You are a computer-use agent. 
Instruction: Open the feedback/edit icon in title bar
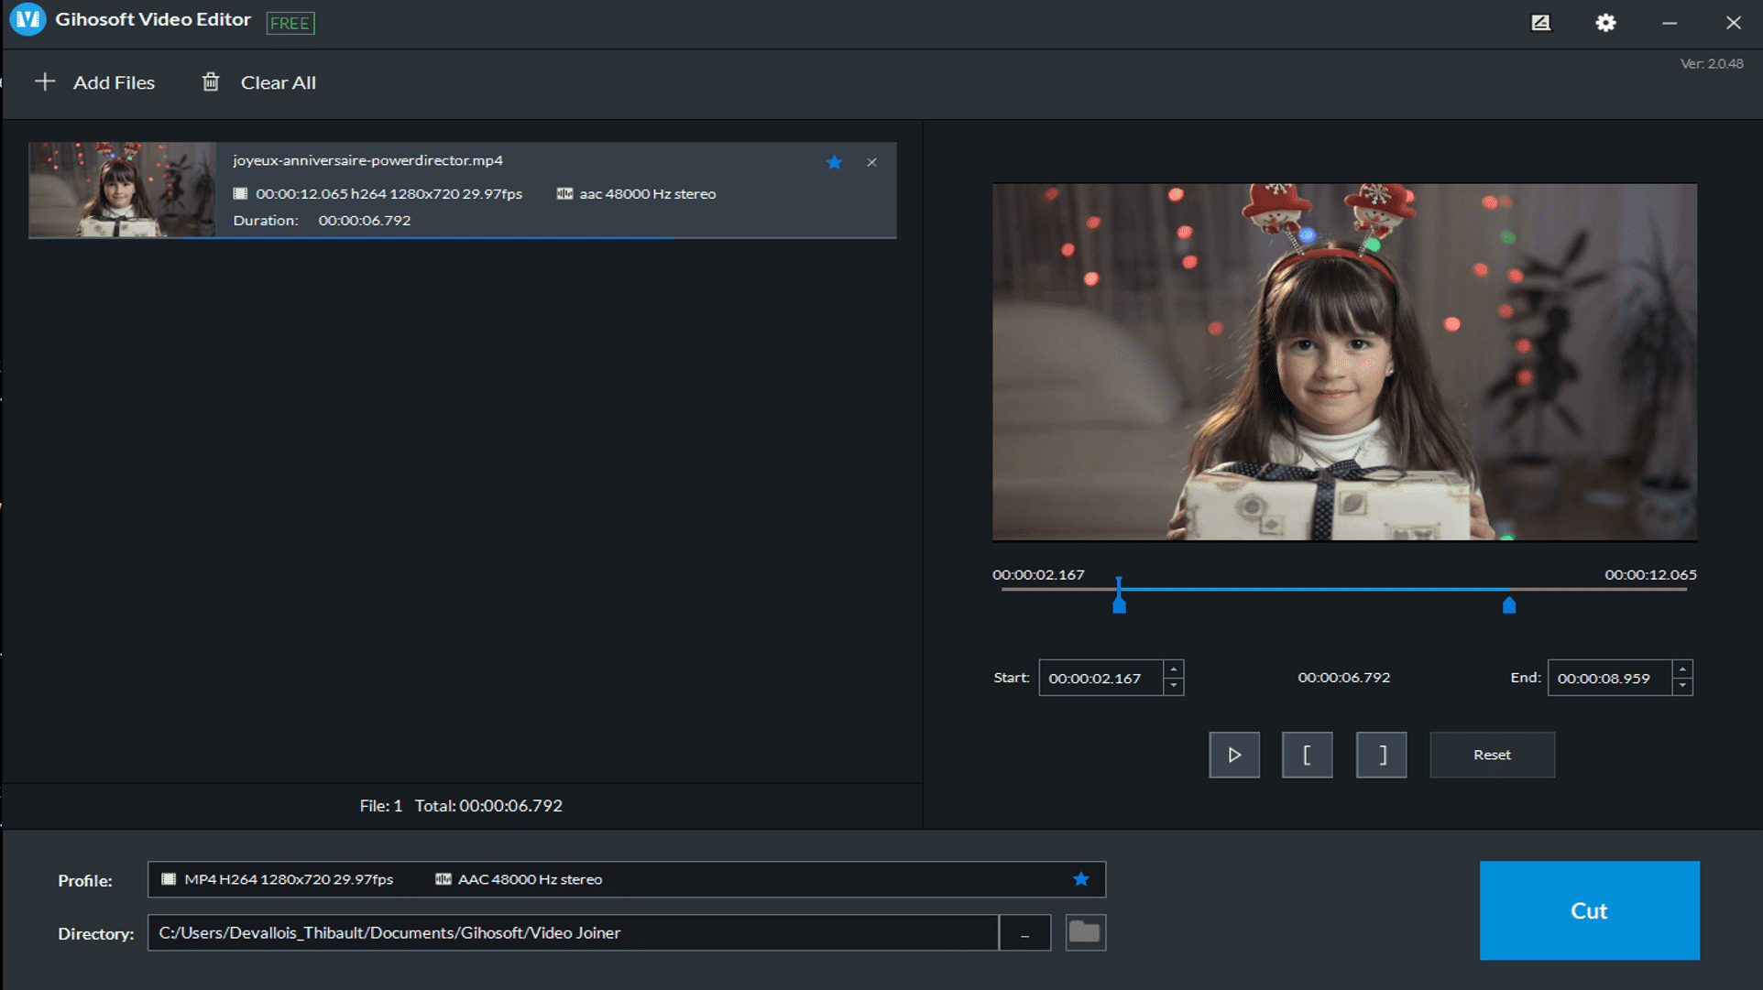1541,23
